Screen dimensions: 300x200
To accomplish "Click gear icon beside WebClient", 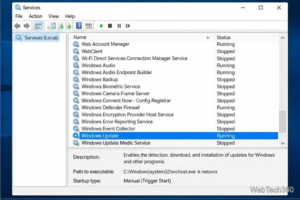I will click(x=76, y=51).
